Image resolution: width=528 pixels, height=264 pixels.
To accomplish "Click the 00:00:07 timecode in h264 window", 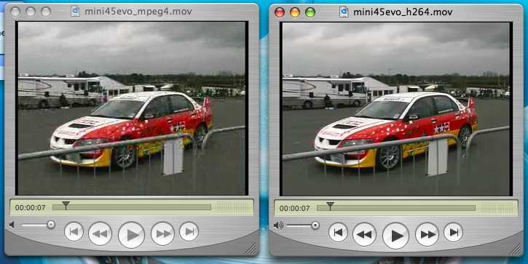I will pyautogui.click(x=295, y=209).
